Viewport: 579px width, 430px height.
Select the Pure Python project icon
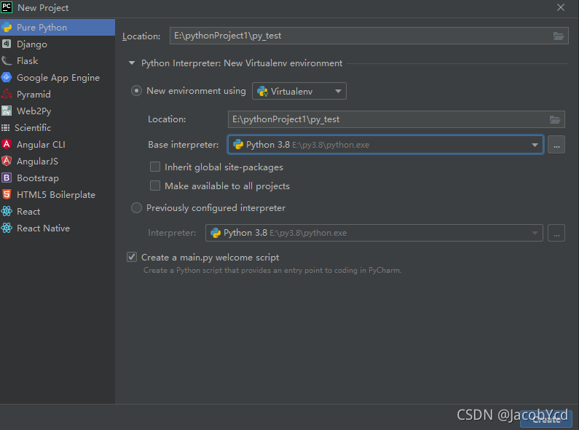click(x=7, y=28)
